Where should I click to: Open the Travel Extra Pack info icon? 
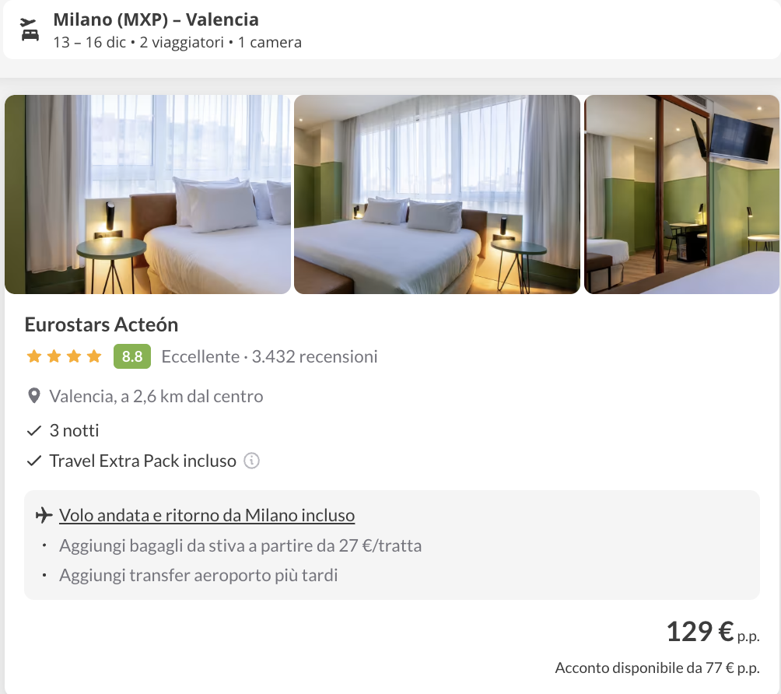coord(251,461)
